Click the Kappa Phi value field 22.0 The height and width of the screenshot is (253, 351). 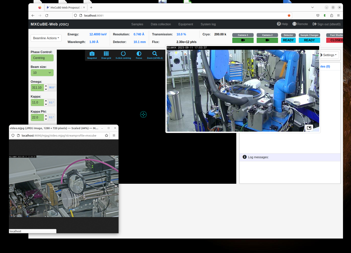37,117
